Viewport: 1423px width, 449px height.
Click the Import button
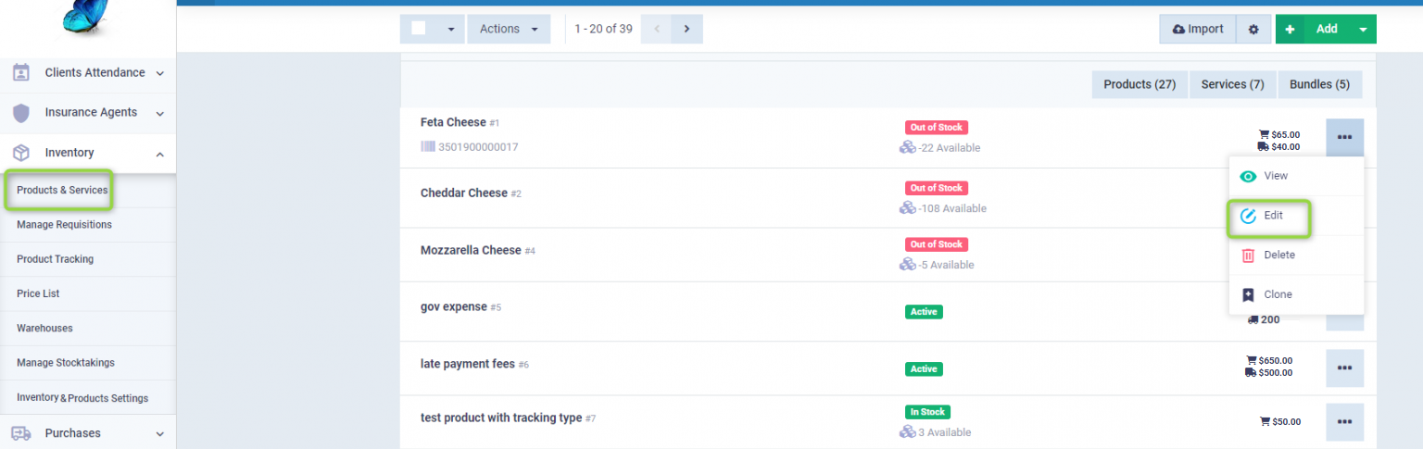click(x=1197, y=30)
